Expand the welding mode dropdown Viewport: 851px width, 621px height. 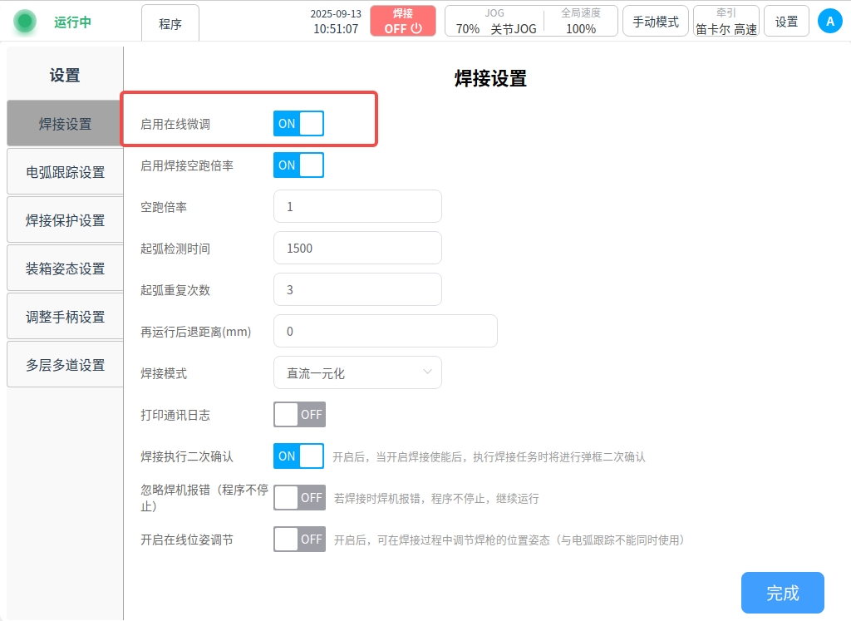(x=357, y=373)
